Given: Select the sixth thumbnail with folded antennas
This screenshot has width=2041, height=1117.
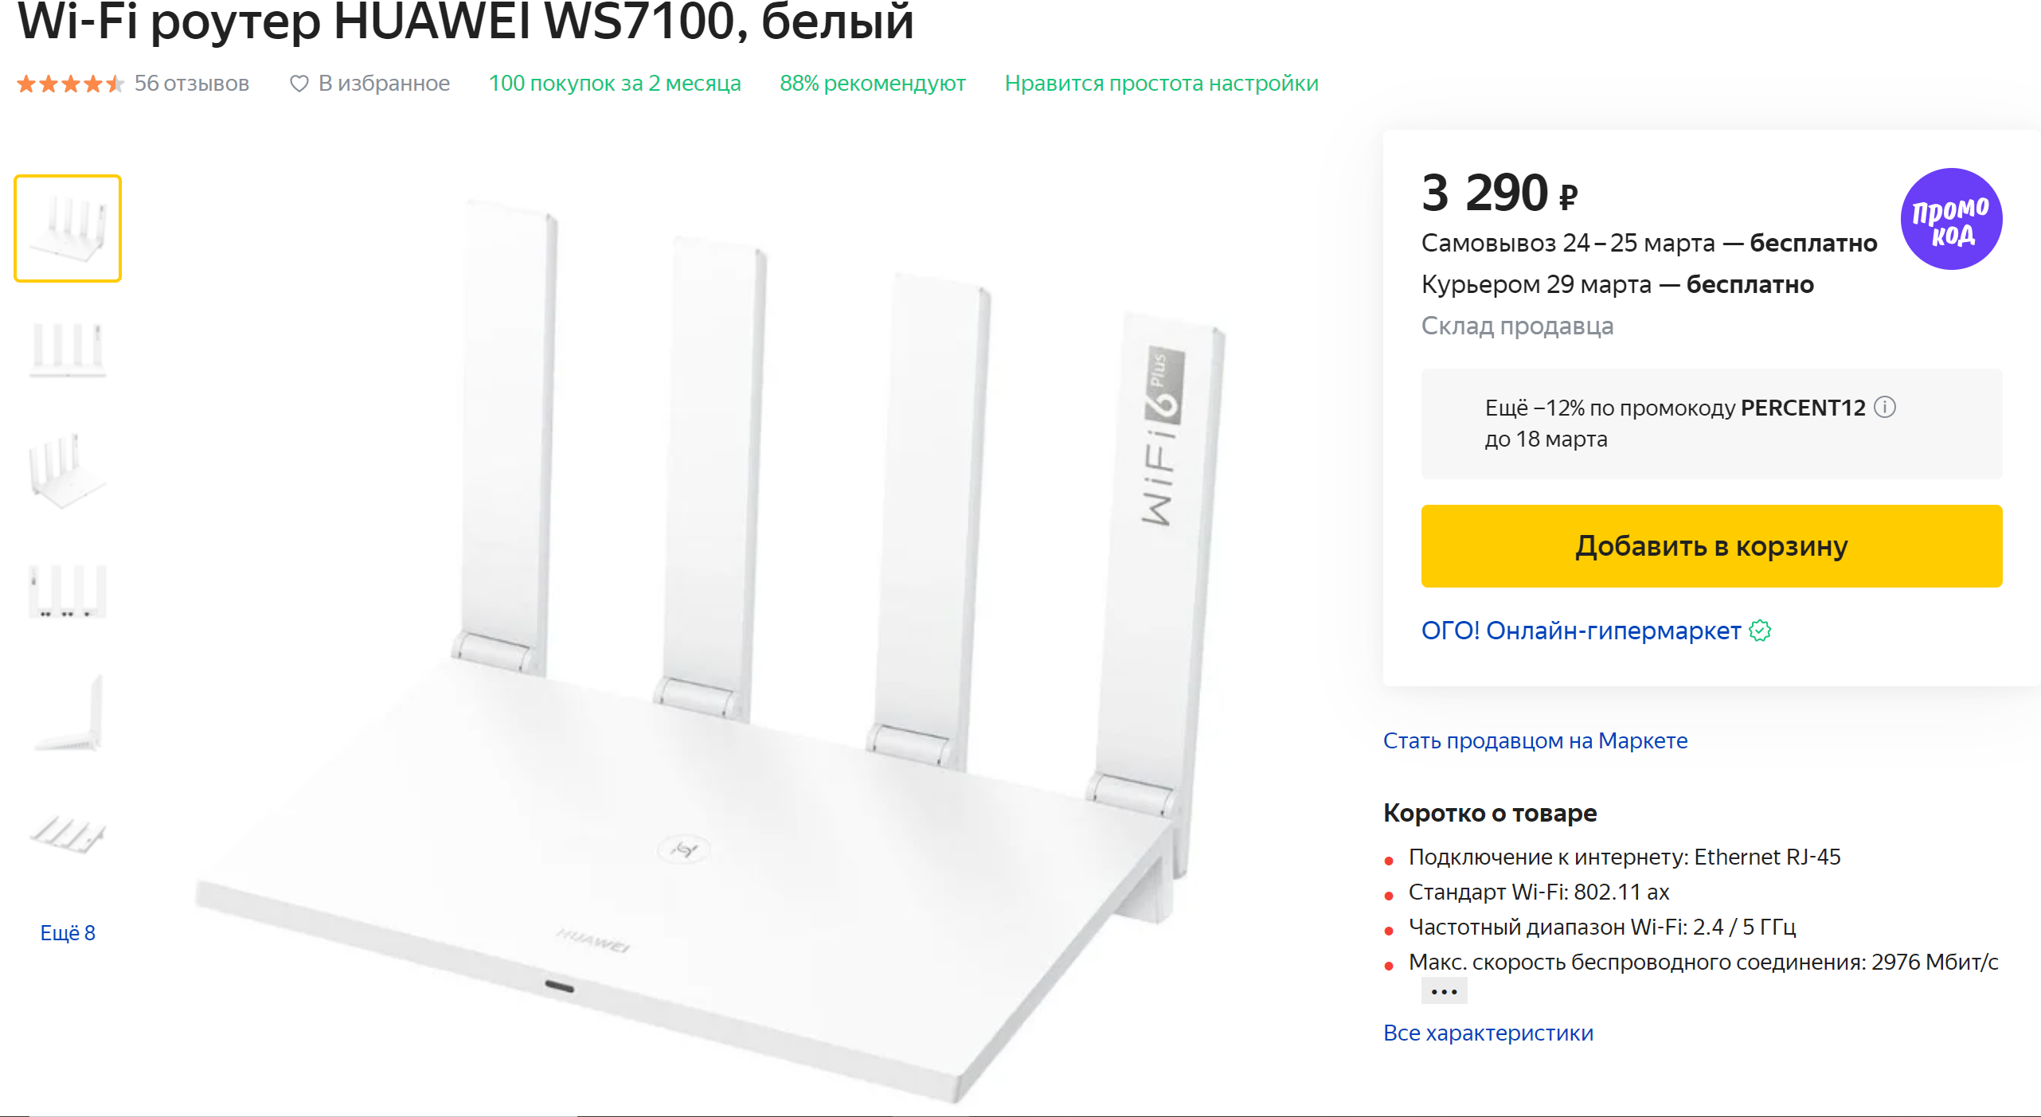Looking at the screenshot, I should tap(68, 834).
